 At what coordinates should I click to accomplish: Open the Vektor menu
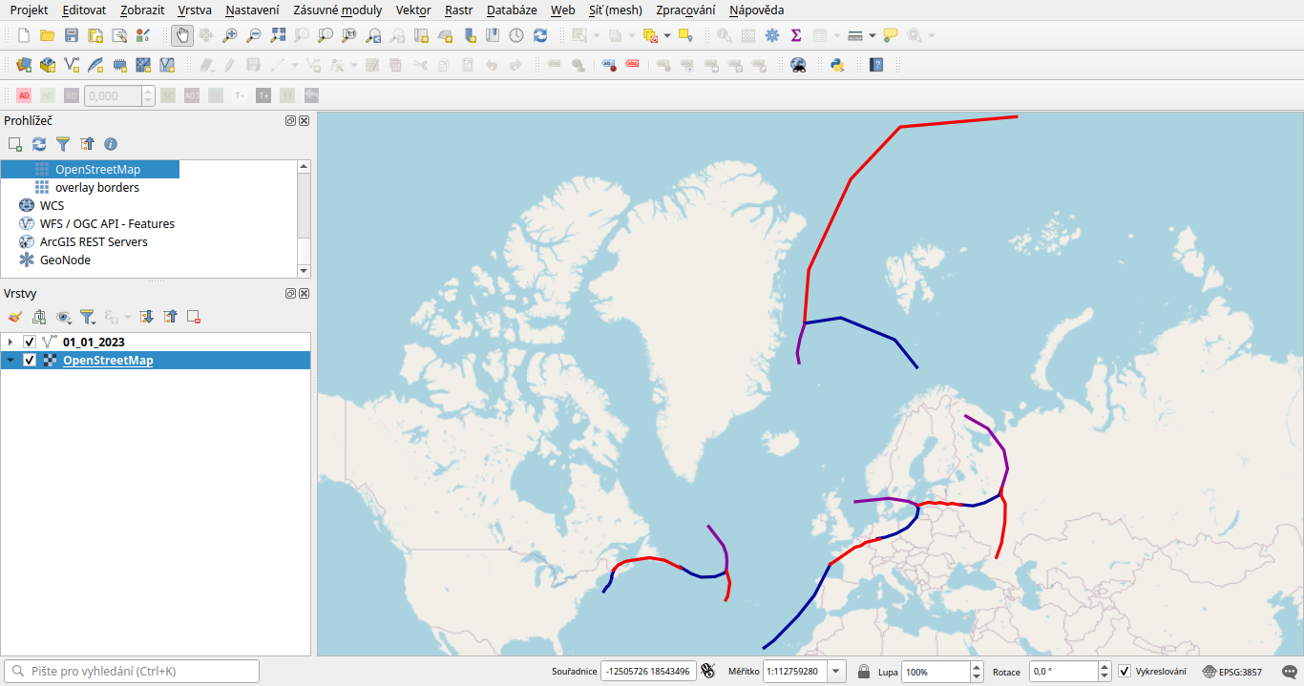coord(413,10)
